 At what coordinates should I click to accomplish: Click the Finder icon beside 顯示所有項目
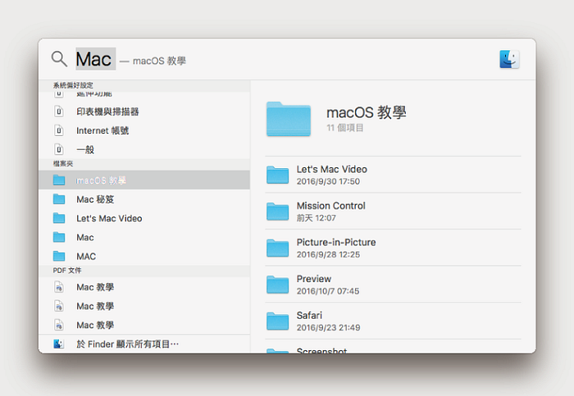[59, 344]
